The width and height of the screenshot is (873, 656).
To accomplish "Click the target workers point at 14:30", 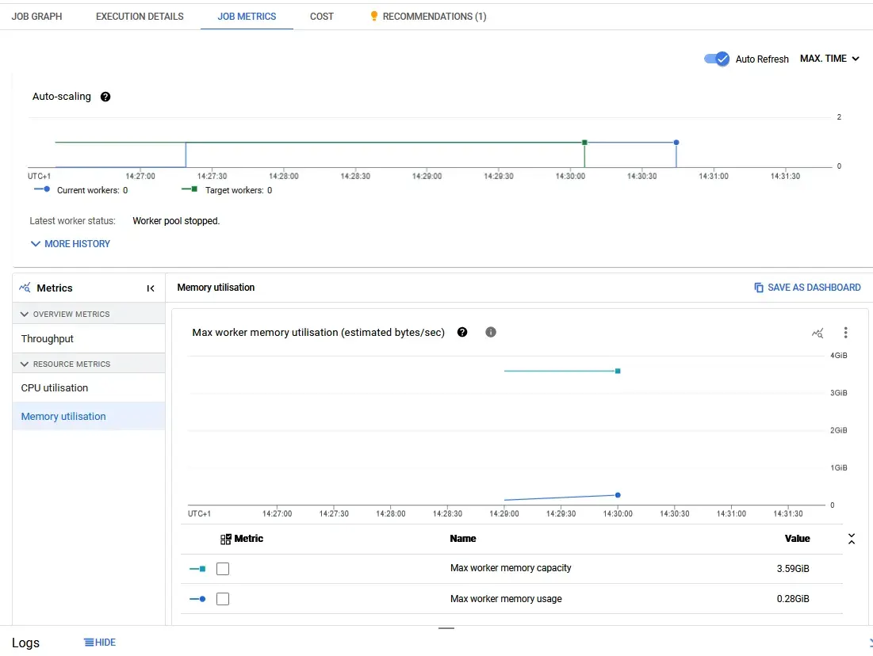I will tap(584, 143).
